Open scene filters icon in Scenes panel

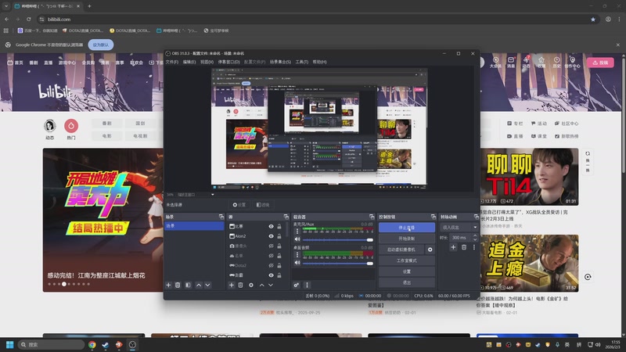[188, 285]
